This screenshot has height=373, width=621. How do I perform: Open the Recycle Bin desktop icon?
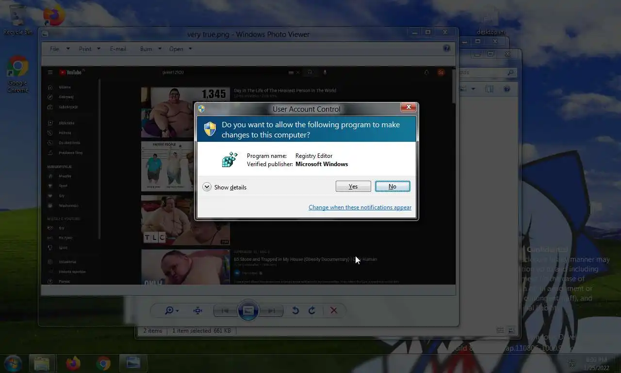[18, 20]
